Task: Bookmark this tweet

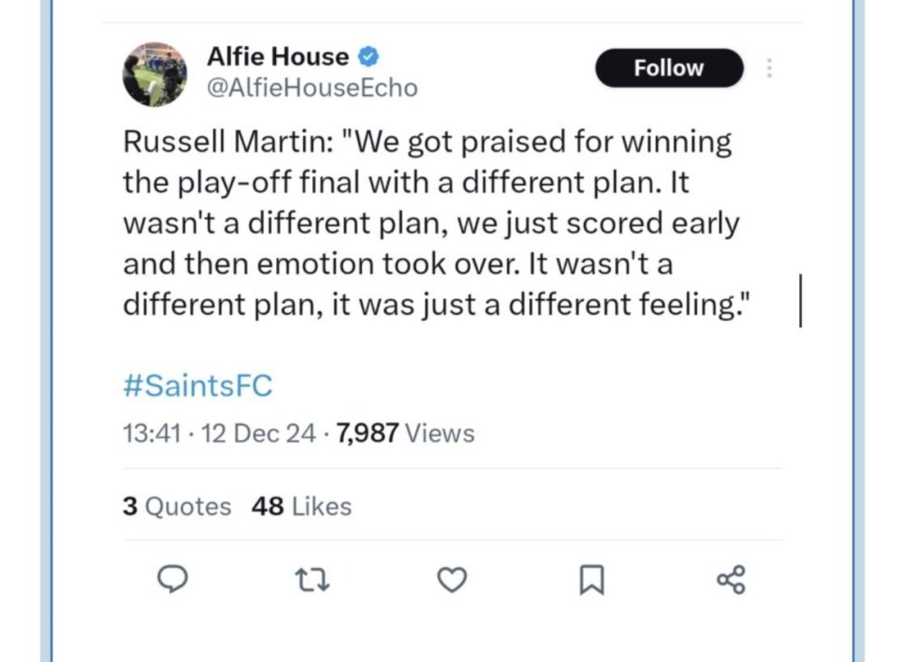Action: (590, 581)
